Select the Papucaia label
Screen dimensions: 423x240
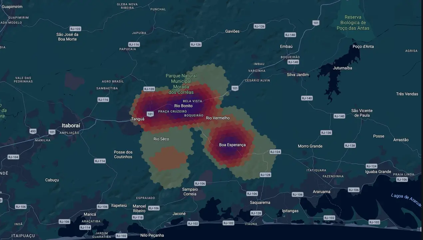point(128,49)
